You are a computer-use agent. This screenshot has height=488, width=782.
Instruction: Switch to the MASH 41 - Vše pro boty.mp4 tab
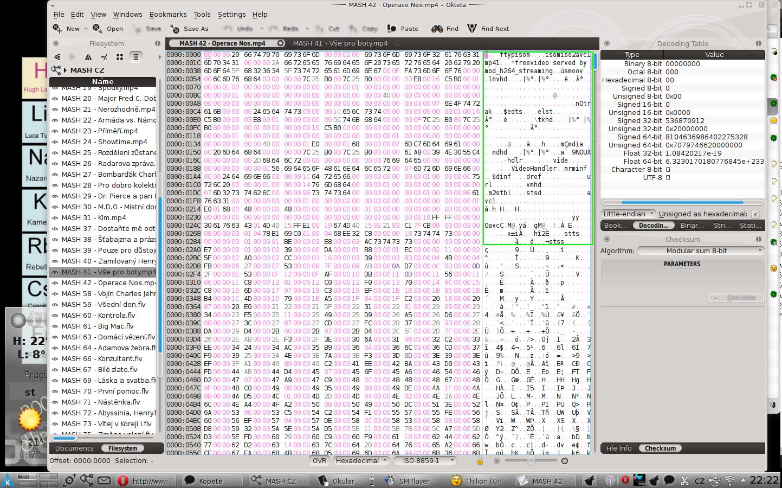point(340,43)
